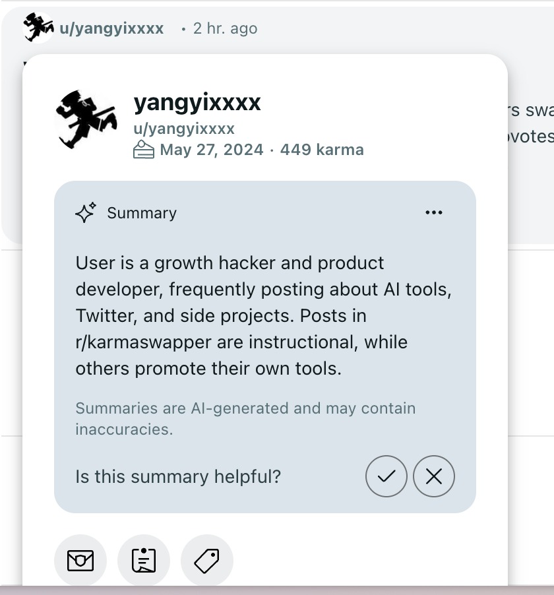
Task: Click the AI-generated inaccuracies disclaimer text
Action: 245,418
